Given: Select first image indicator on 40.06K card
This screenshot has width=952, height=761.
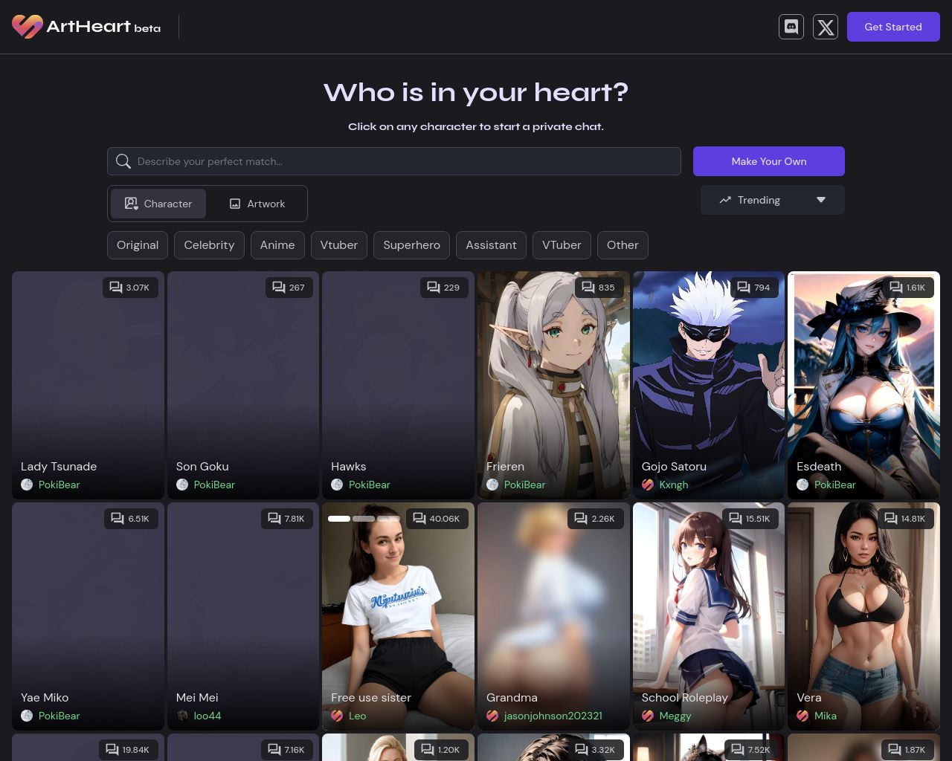Looking at the screenshot, I should (x=339, y=519).
